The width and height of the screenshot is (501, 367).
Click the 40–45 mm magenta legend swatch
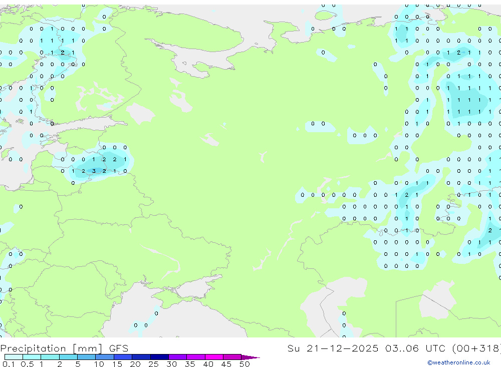click(x=214, y=357)
